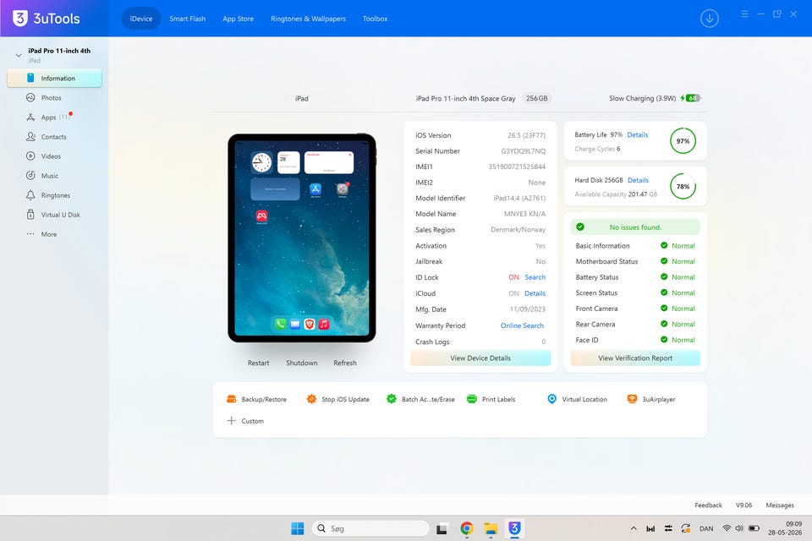Open Apps in the sidebar
This screenshot has height=541, width=812.
coord(48,117)
